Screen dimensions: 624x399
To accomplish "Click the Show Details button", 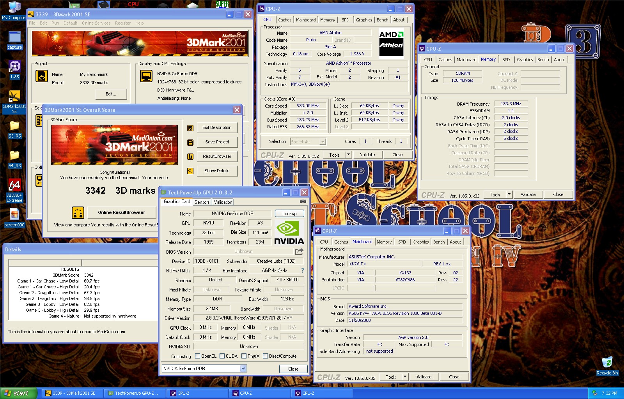I will click(217, 171).
